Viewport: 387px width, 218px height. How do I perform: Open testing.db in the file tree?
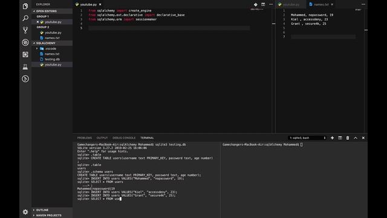(x=52, y=59)
